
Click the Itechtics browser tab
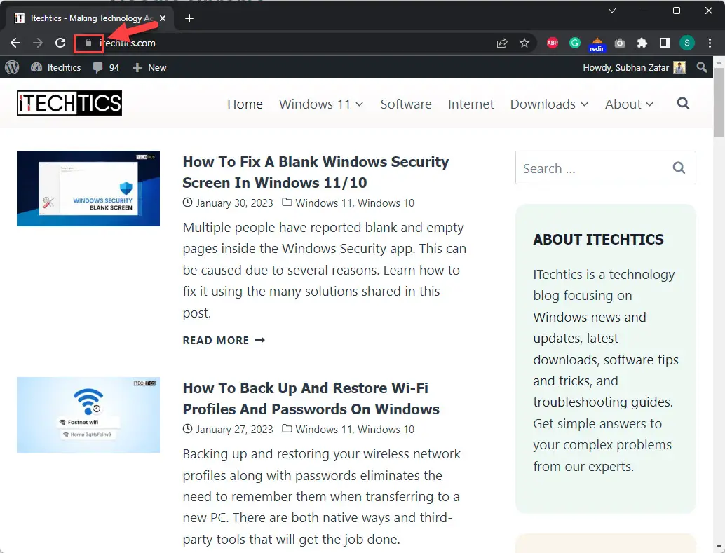pos(88,18)
